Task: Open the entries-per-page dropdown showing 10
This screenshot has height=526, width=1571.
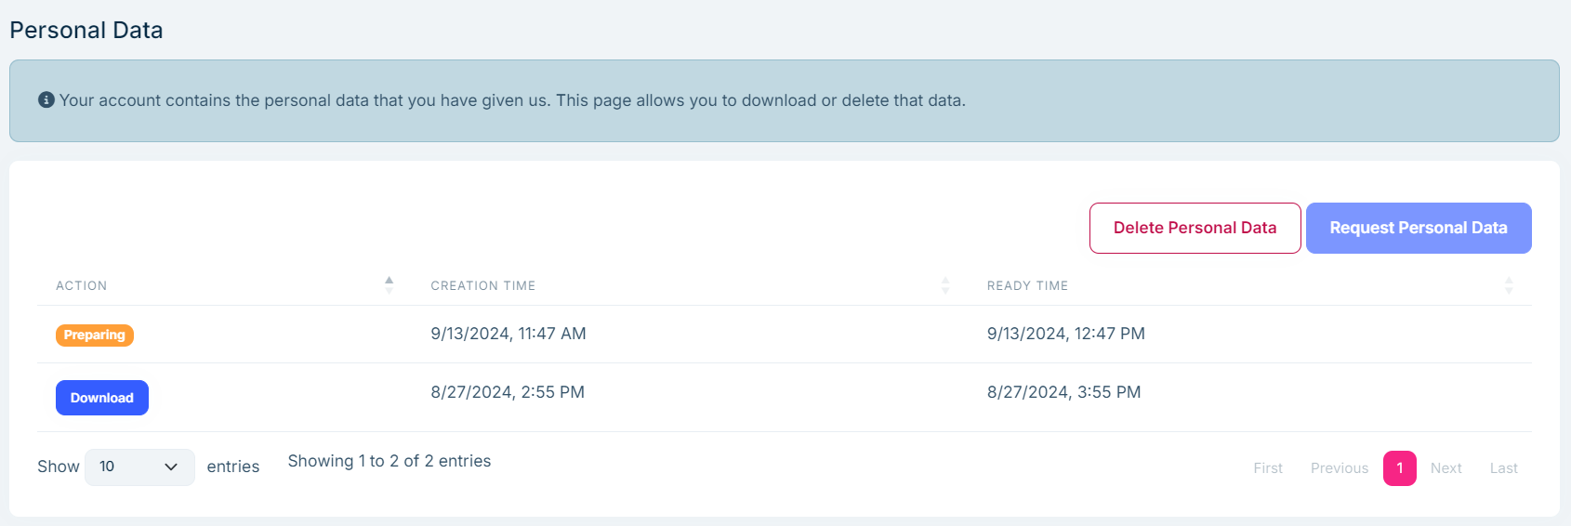Action: click(x=139, y=467)
